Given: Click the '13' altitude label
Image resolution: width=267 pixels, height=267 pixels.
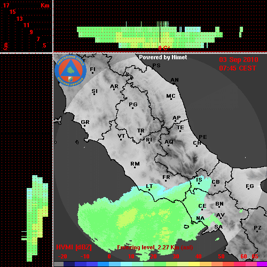Looking at the screenshot, I should pos(20,19).
